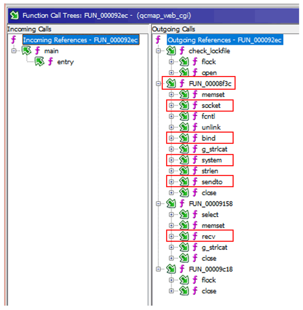Expand the sendto call node
303x310 pixels.
coord(171,182)
